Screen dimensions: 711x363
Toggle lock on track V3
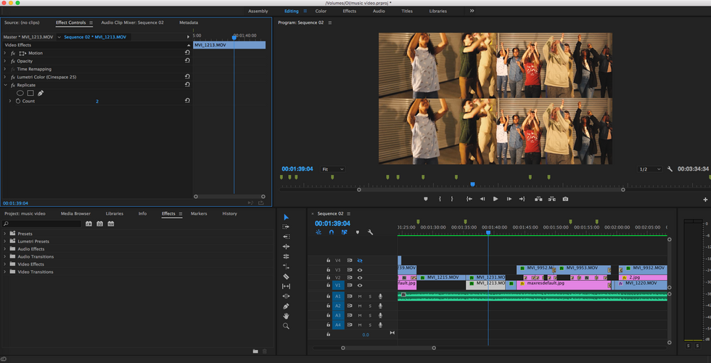pyautogui.click(x=328, y=270)
